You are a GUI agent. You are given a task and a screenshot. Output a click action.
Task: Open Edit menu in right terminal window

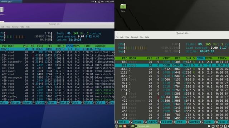(x=122, y=37)
